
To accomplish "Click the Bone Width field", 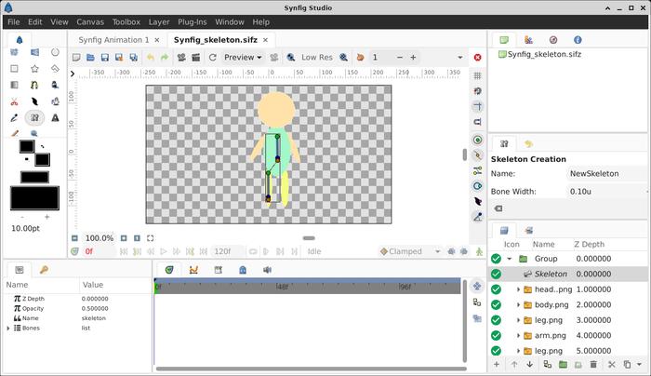I will [x=608, y=192].
